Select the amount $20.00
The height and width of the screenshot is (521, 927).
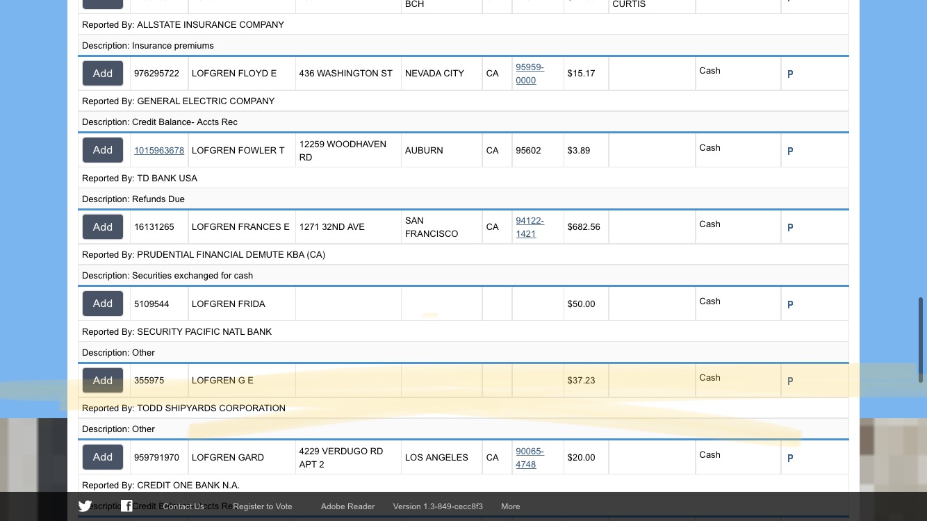click(581, 458)
